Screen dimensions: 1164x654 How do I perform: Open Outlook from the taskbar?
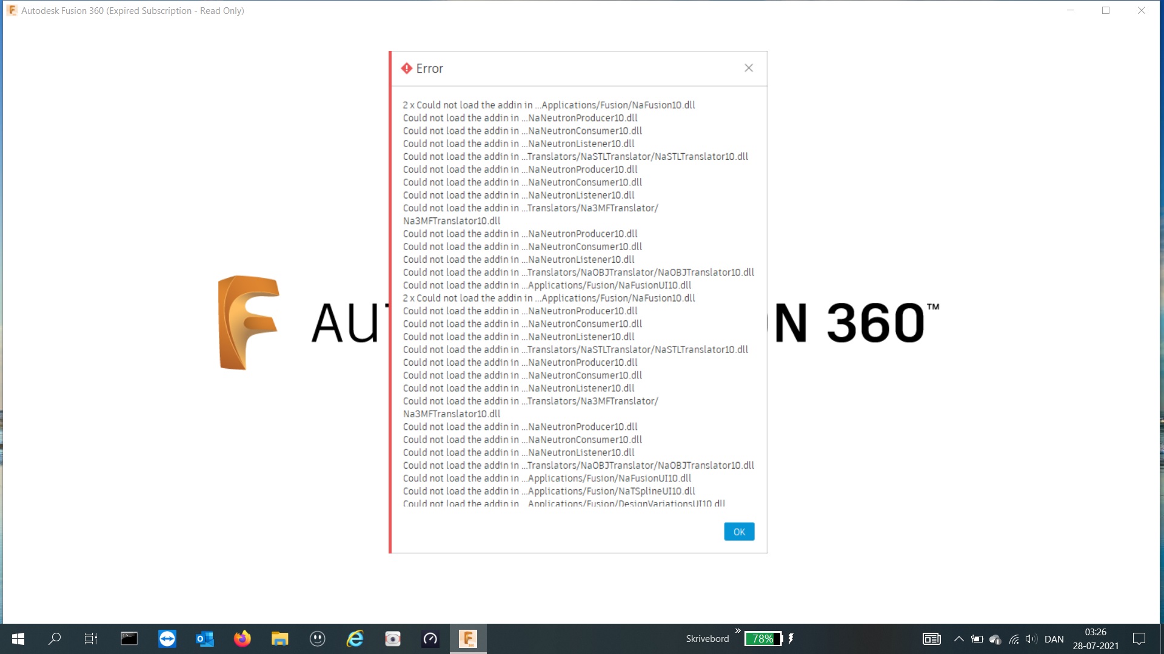click(x=205, y=639)
